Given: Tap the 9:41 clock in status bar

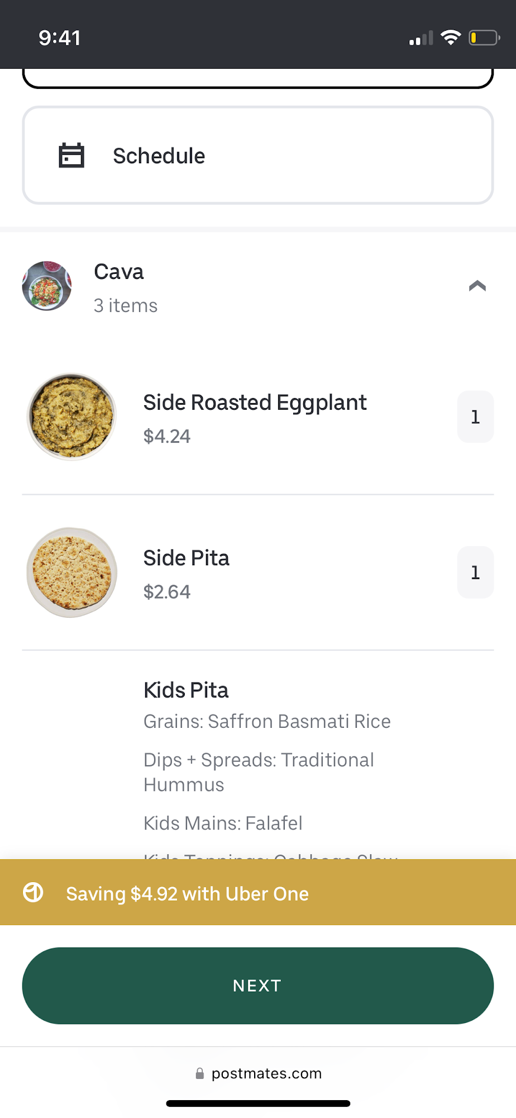Looking at the screenshot, I should click(60, 37).
